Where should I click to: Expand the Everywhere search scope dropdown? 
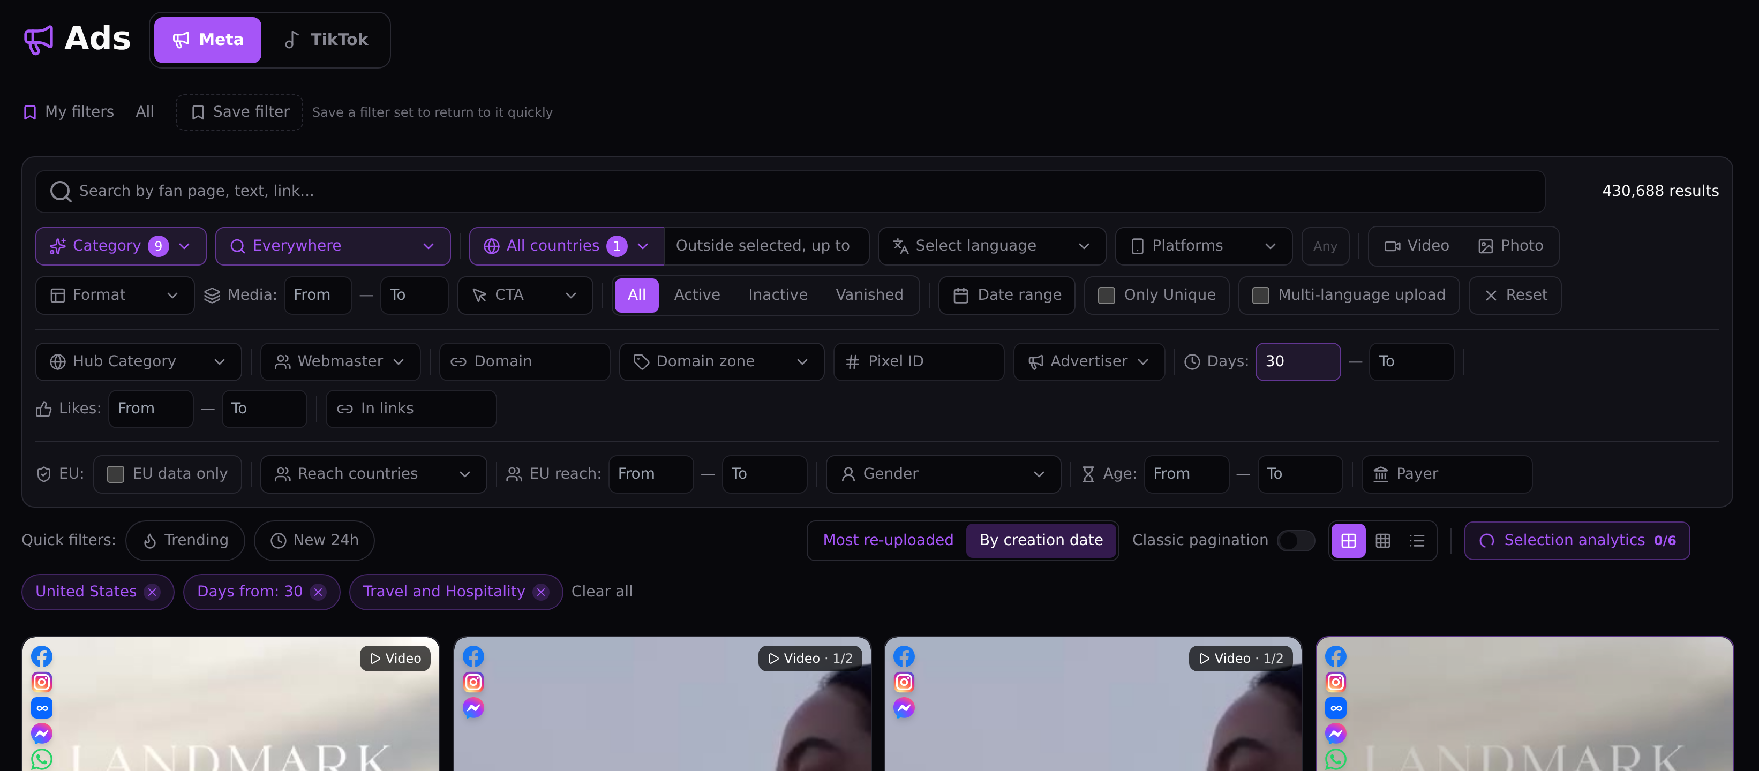(x=333, y=246)
